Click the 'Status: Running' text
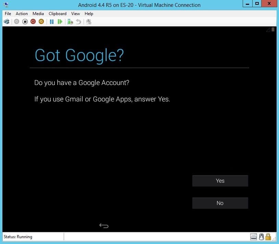This screenshot has width=279, height=244. pos(18,237)
